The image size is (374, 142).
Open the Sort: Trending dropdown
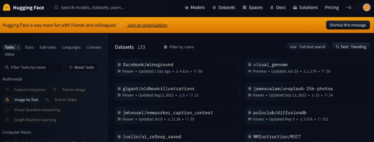coord(351,47)
